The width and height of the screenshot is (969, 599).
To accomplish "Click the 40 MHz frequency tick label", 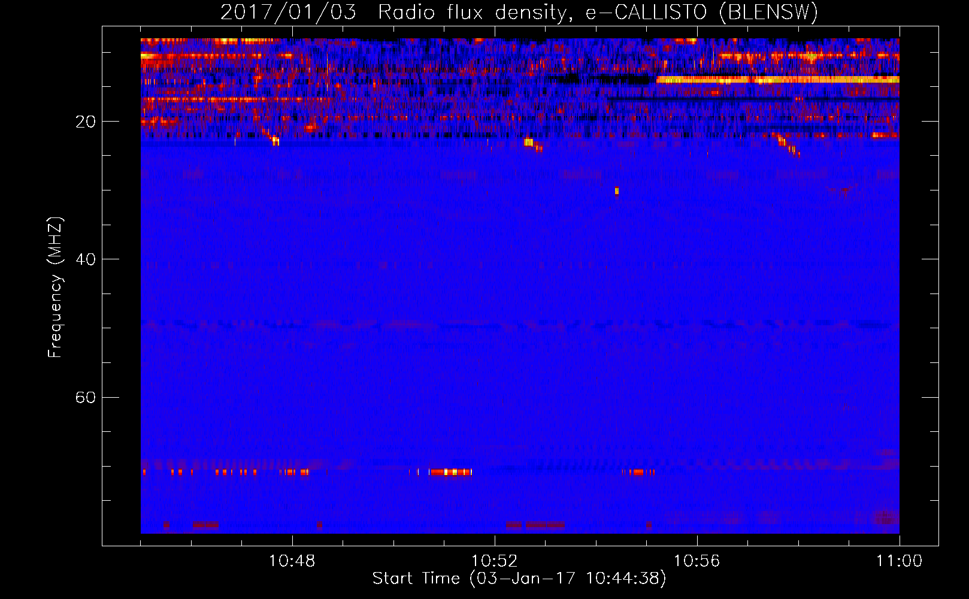I will 85,259.
